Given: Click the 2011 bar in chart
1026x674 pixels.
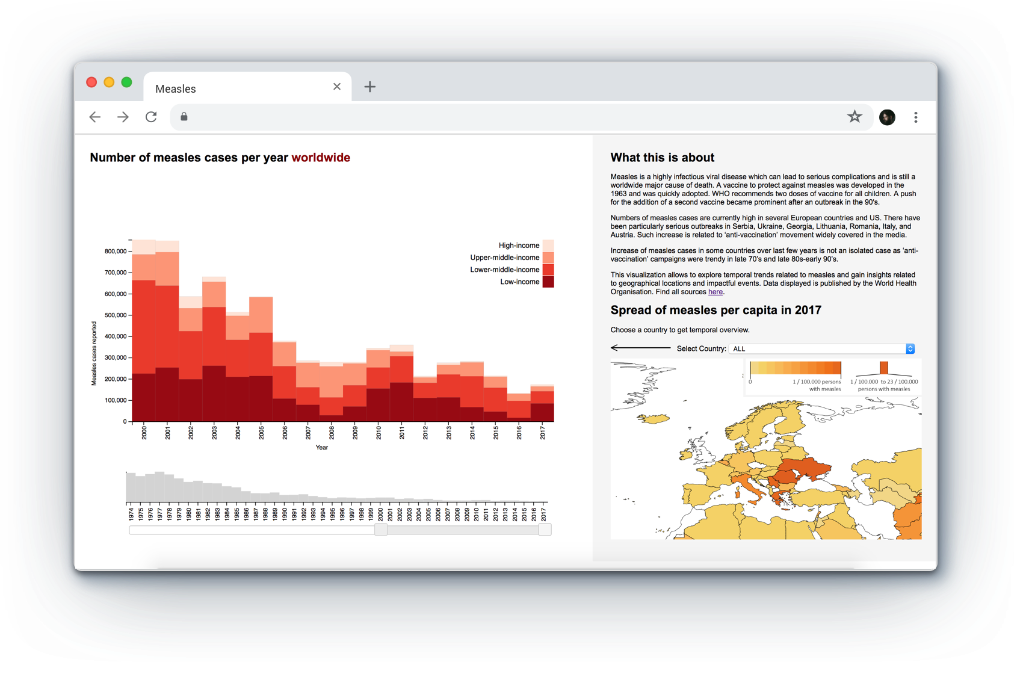Looking at the screenshot, I should [401, 383].
